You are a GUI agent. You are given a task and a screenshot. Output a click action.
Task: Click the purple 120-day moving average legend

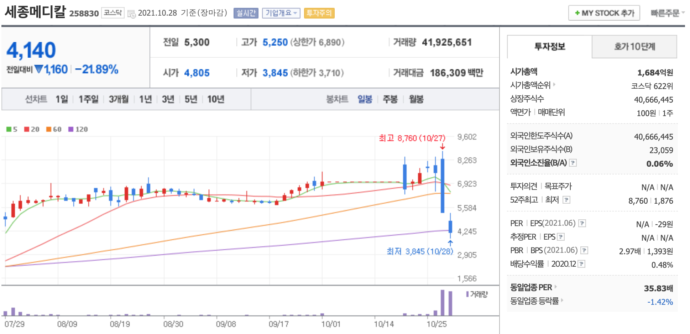pos(78,129)
